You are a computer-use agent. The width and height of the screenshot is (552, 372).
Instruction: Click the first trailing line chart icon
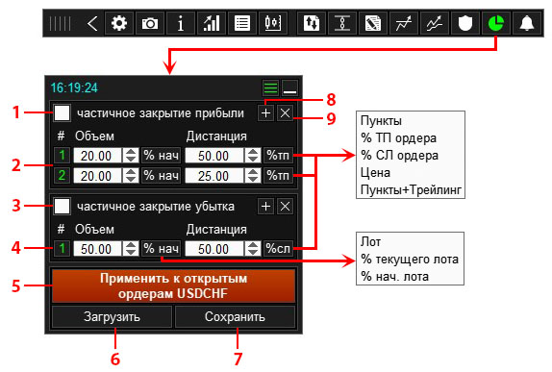[x=404, y=24]
